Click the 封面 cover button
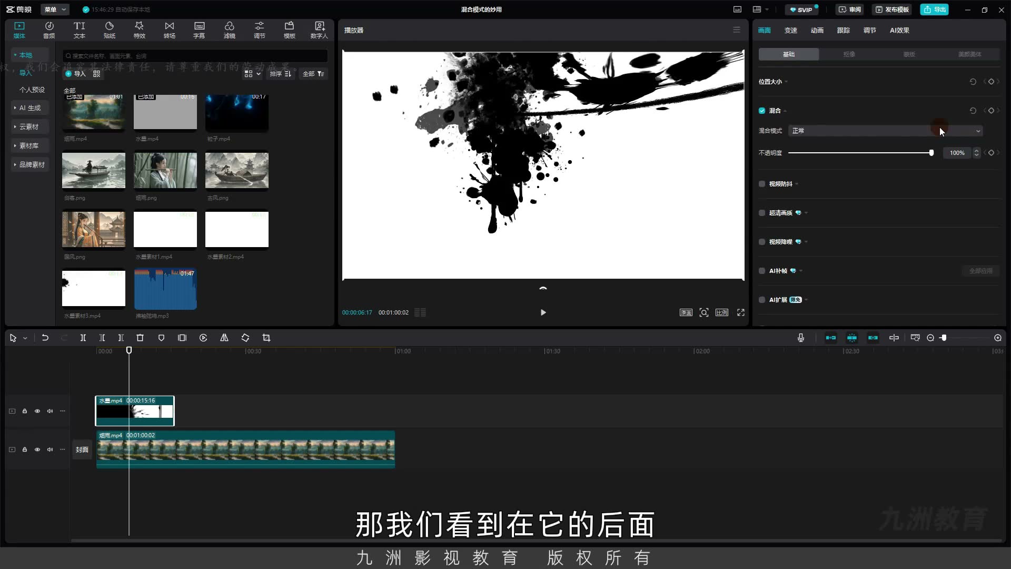 tap(82, 449)
